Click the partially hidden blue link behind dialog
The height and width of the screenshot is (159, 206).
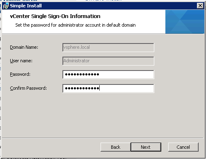(x=103, y=0)
